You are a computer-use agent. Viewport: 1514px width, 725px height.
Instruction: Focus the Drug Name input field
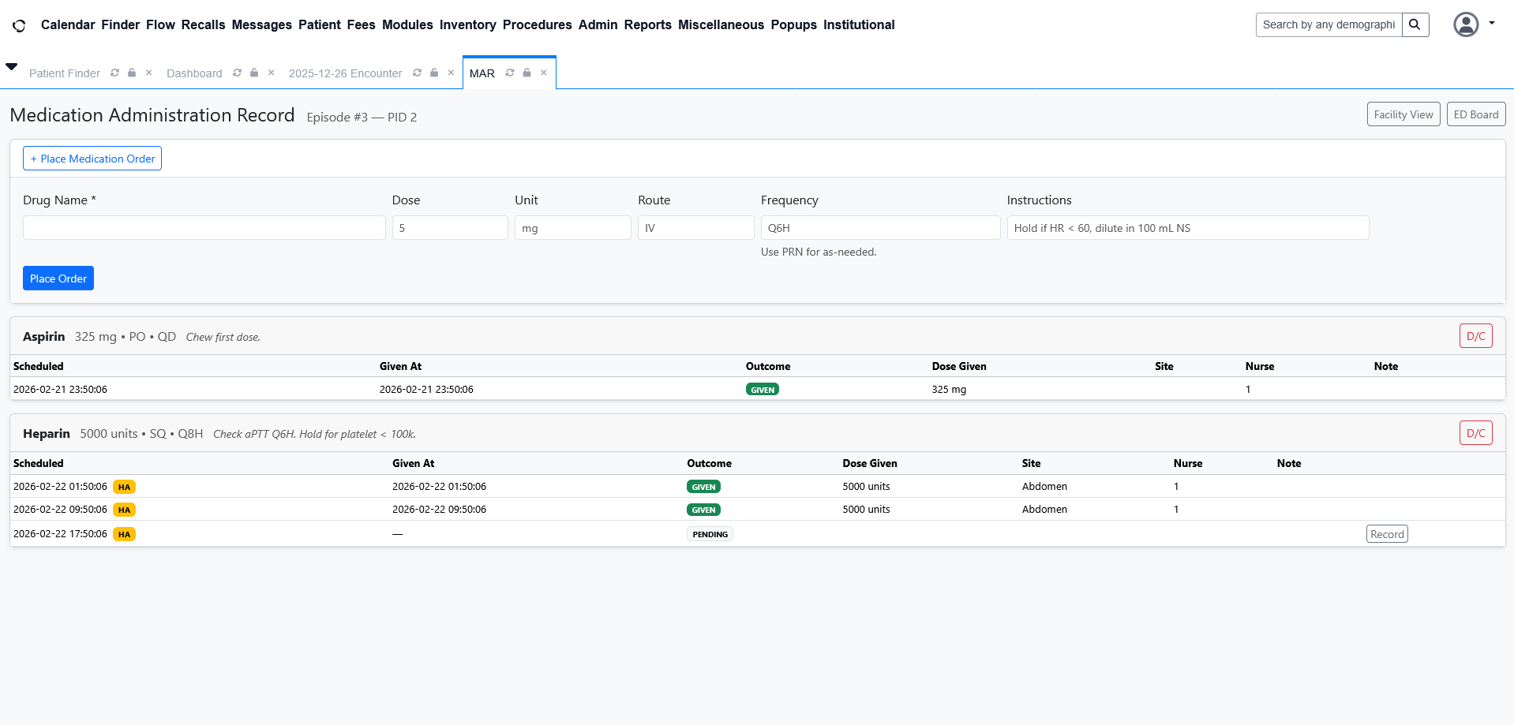(x=204, y=228)
